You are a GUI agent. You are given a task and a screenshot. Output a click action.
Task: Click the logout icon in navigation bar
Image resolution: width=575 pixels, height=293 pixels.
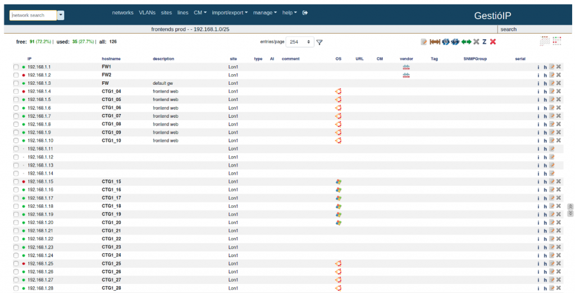click(305, 12)
